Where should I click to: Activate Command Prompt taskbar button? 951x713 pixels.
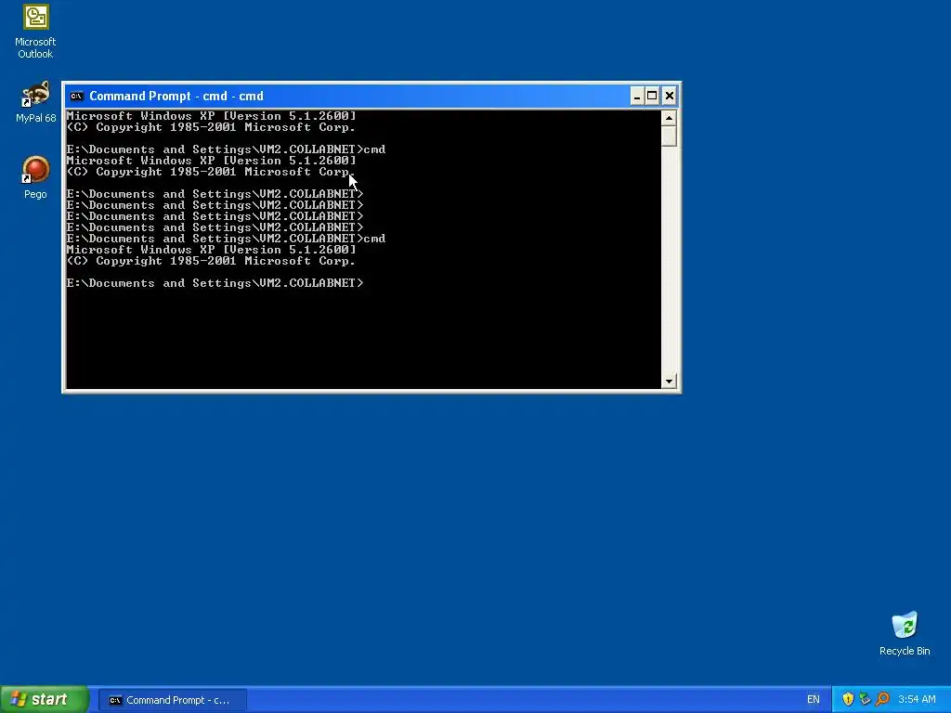tap(172, 700)
